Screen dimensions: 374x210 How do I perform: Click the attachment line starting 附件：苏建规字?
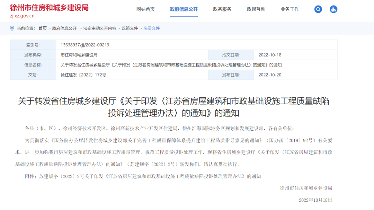click(x=143, y=176)
